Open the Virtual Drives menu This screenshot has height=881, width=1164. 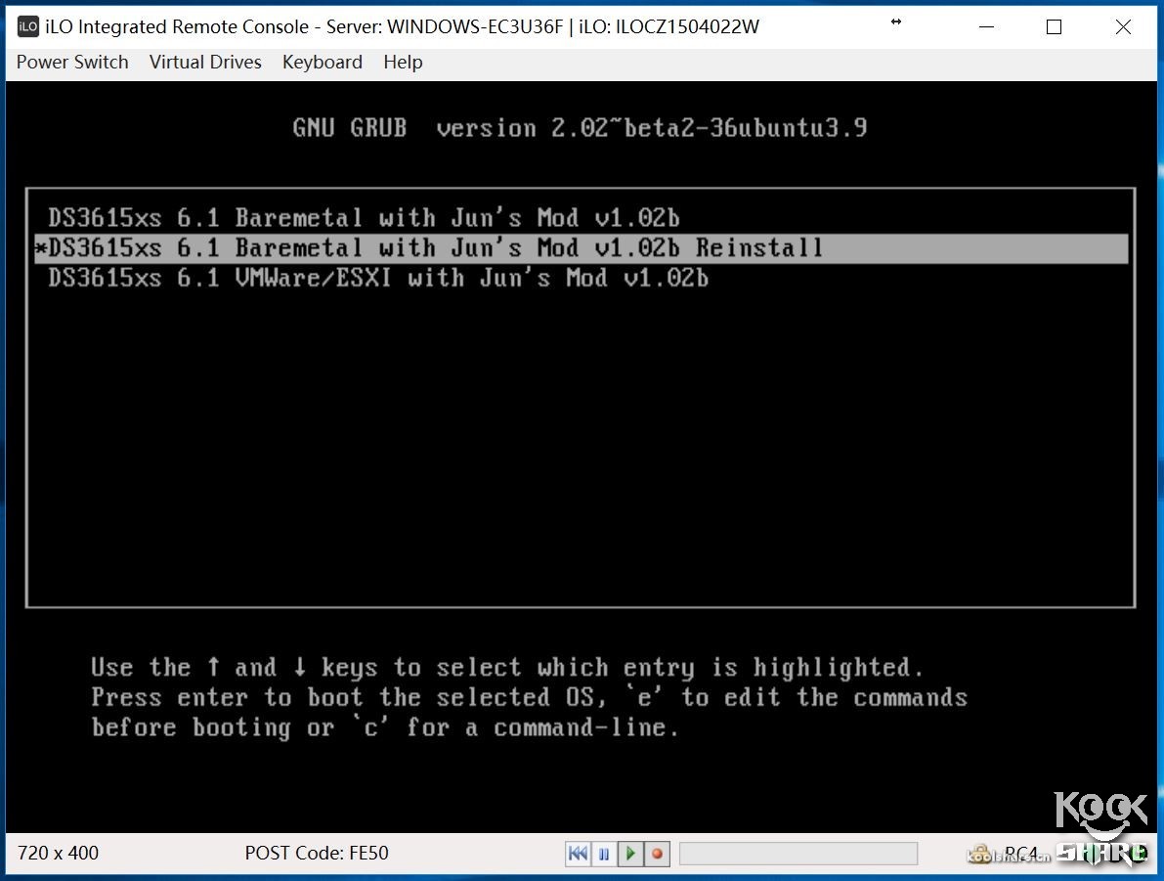tap(205, 63)
